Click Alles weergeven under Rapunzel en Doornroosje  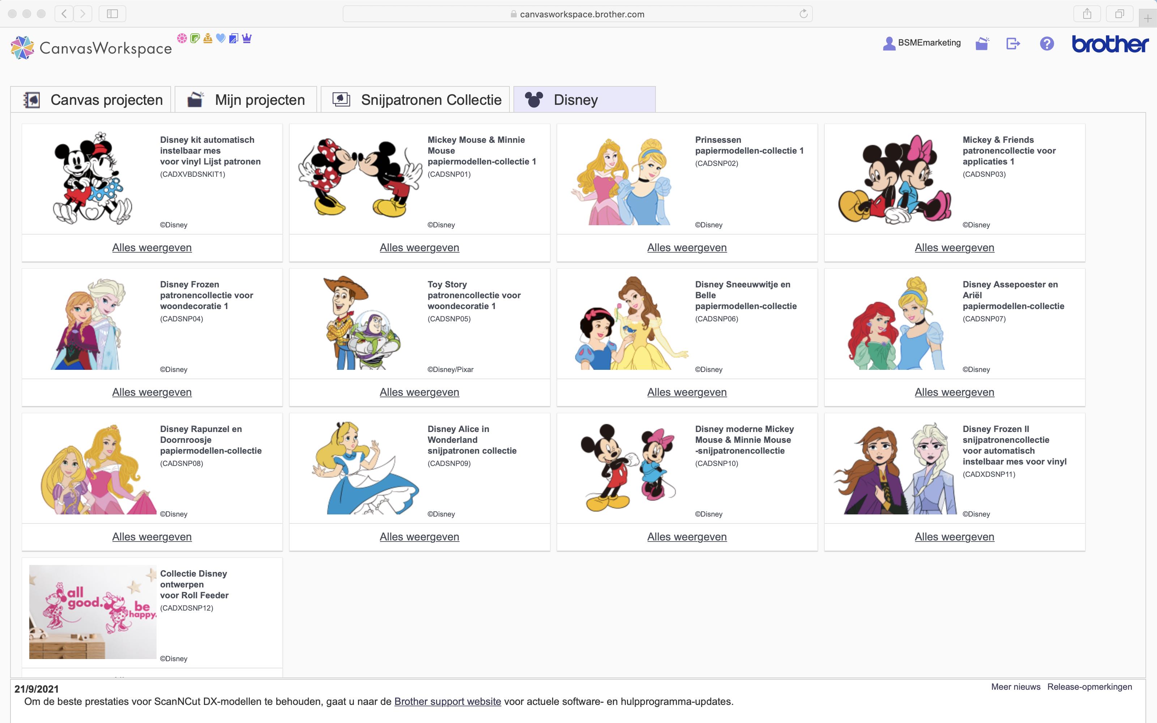coord(152,537)
